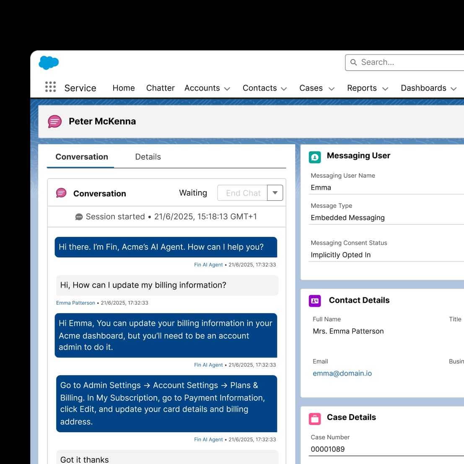Click the Messaging User heading

pyautogui.click(x=358, y=156)
